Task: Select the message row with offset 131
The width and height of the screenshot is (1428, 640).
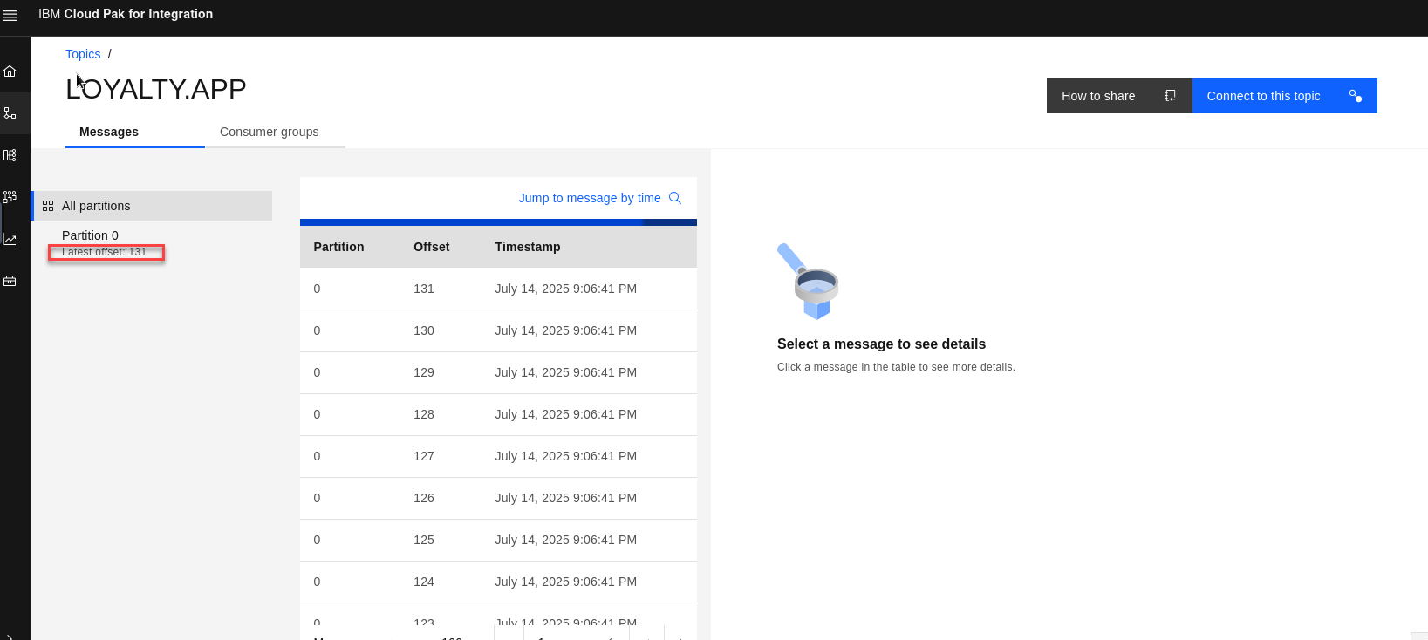Action: point(497,289)
